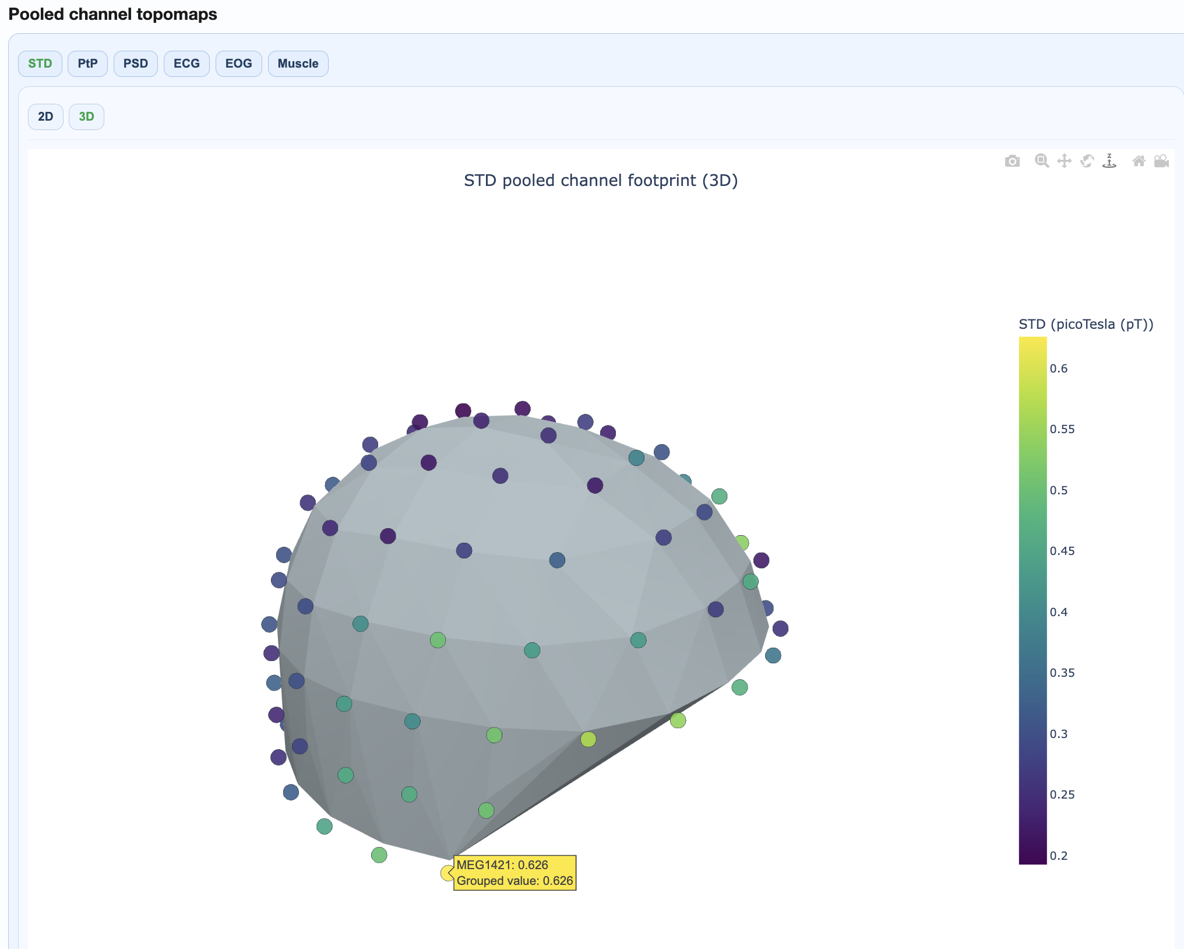Click the MEG1421 hover tooltip label
1184x949 pixels.
point(515,873)
